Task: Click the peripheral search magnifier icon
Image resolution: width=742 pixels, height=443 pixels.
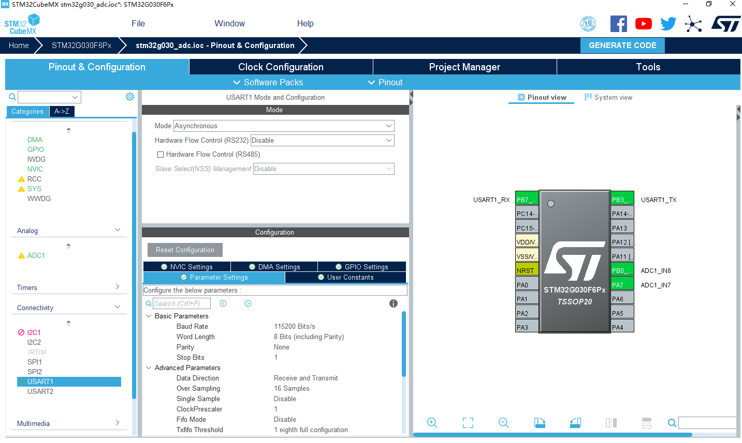Action: pos(12,97)
